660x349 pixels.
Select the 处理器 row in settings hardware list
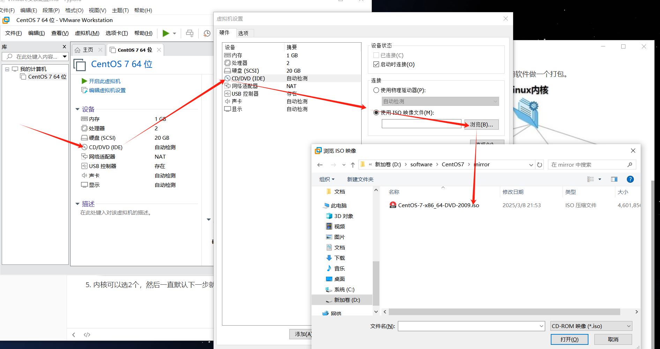click(x=291, y=63)
